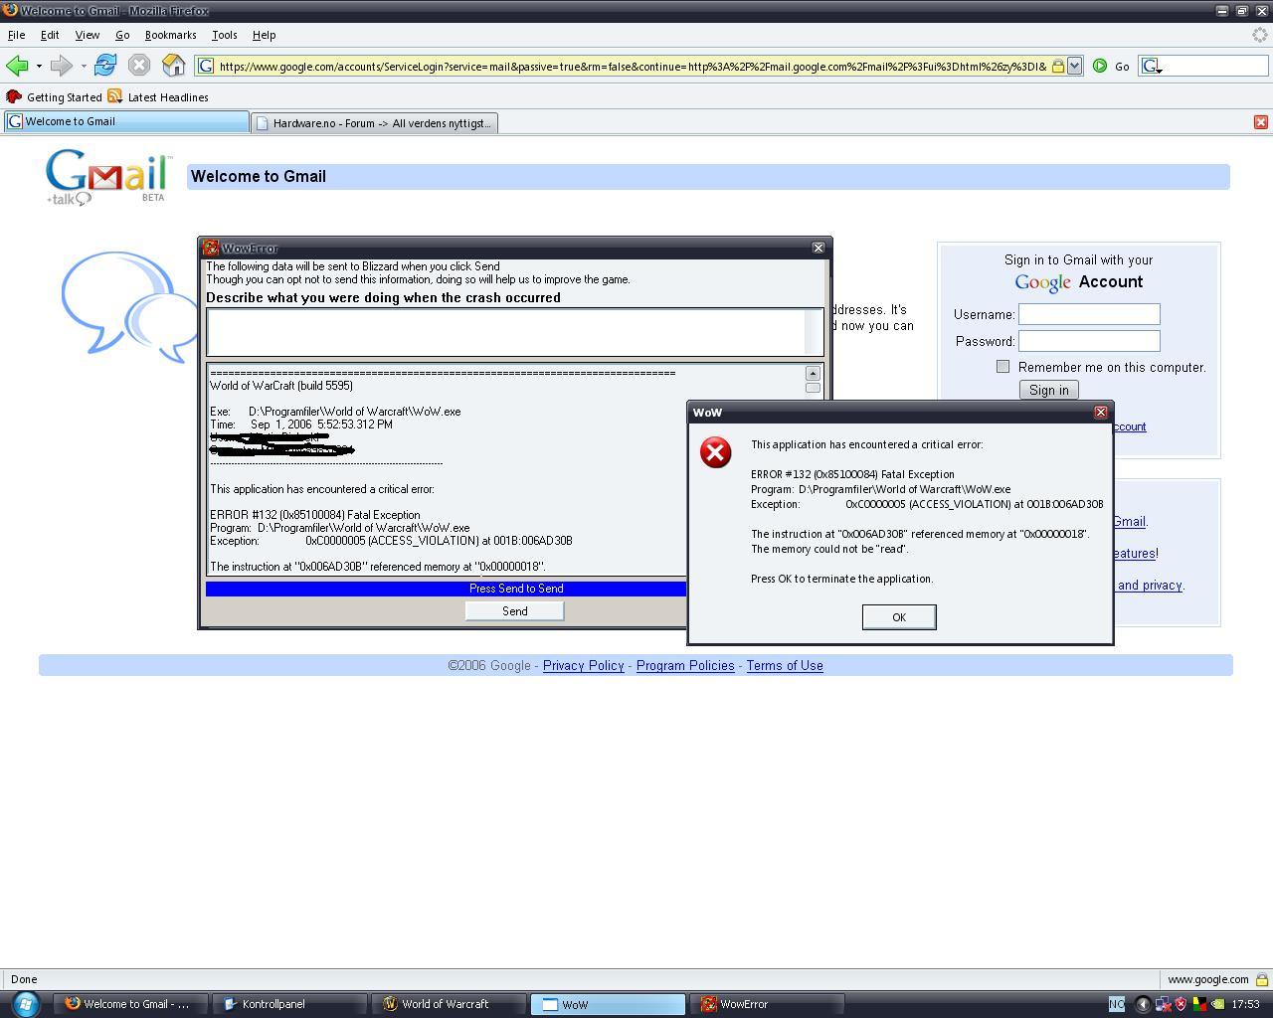Click OK in the WoW error dialog

899,617
